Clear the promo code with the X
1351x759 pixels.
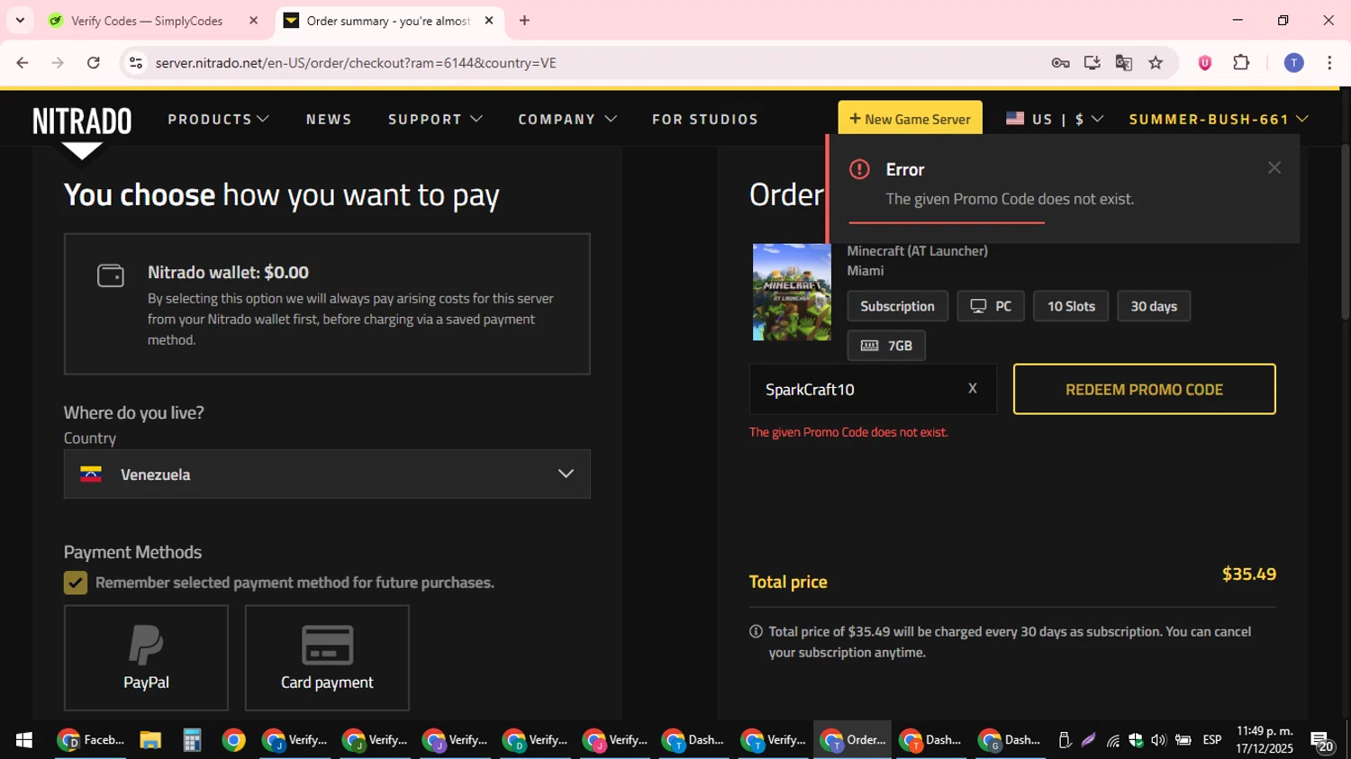(972, 388)
